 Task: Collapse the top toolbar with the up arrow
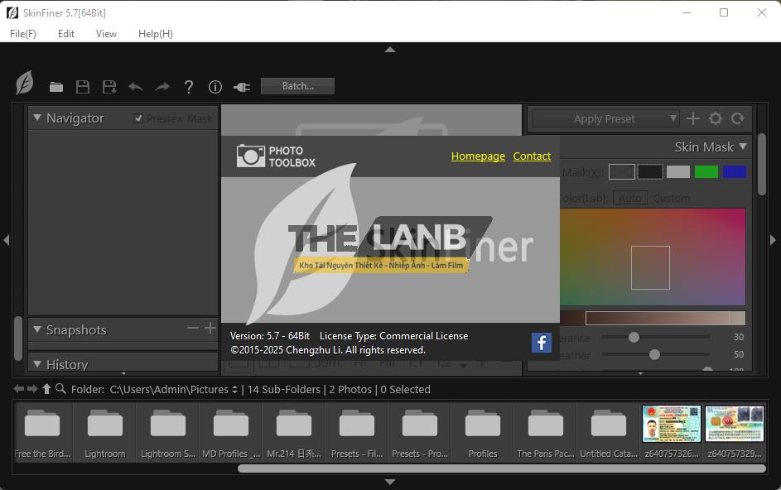click(x=390, y=50)
